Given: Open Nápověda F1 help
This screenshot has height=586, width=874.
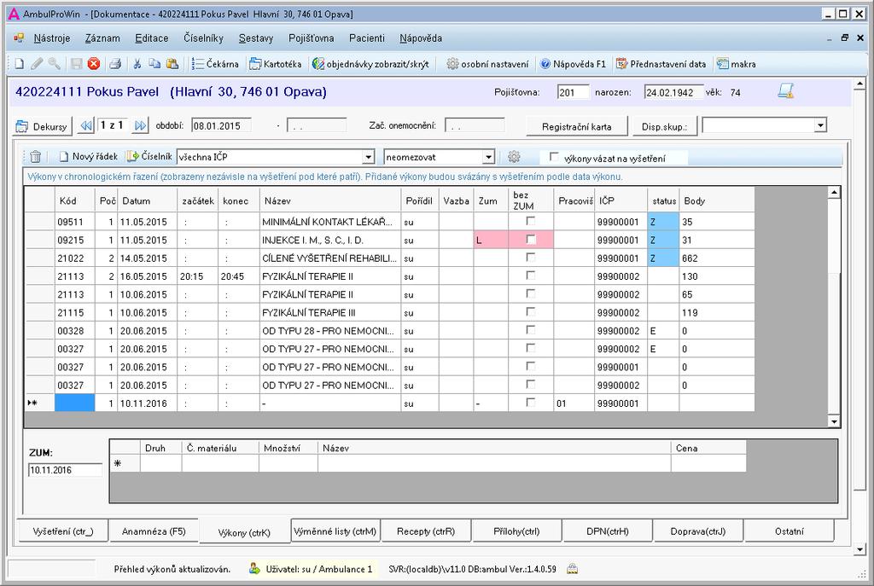Looking at the screenshot, I should 573,64.
